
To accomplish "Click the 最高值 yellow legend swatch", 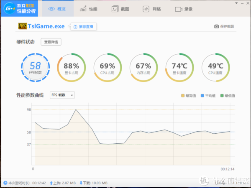I will click(183, 96).
